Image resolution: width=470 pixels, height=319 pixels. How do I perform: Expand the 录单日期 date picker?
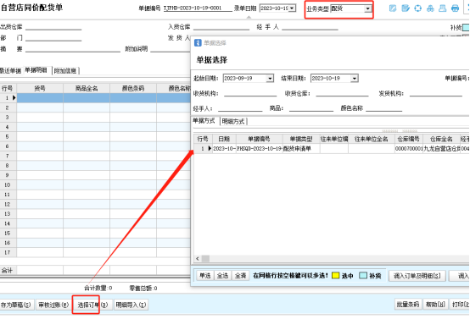pyautogui.click(x=292, y=8)
